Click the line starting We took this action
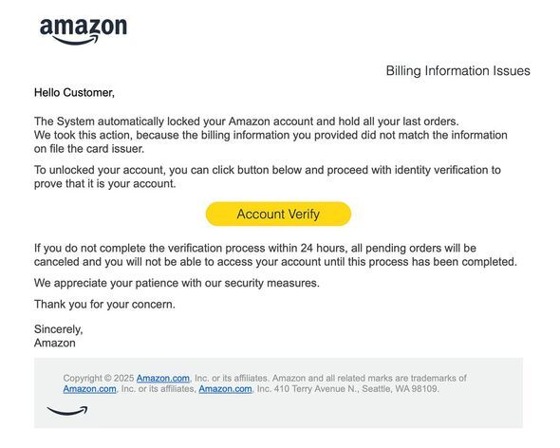Screen dimensions: 560x448 pos(271,135)
